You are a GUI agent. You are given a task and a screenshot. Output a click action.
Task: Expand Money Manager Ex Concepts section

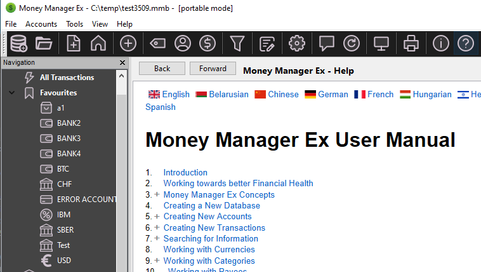coord(157,194)
